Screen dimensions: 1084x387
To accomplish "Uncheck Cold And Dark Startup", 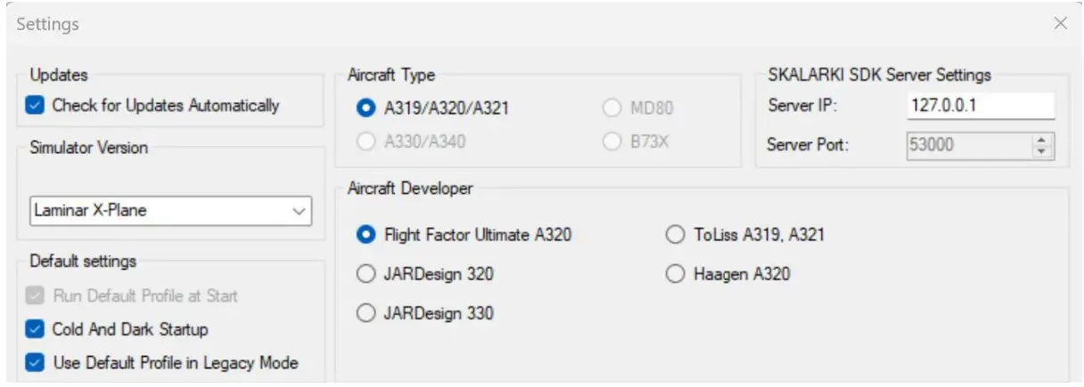I will [36, 329].
